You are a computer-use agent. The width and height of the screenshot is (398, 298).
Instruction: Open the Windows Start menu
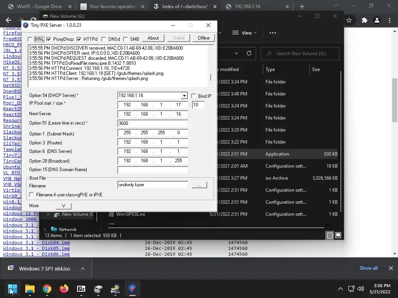[x=12, y=289]
